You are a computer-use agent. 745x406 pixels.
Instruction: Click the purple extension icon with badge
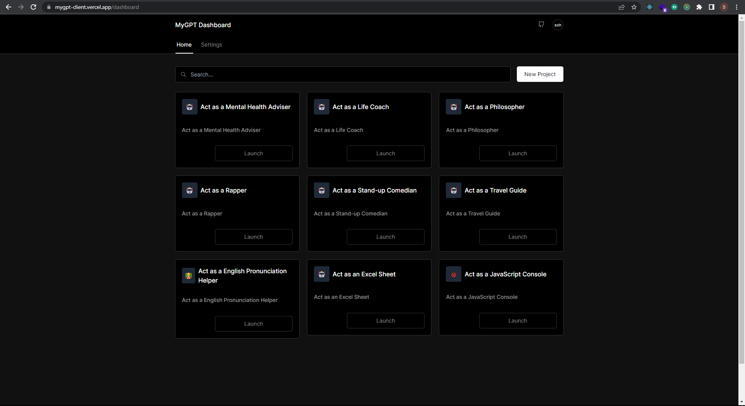click(662, 7)
